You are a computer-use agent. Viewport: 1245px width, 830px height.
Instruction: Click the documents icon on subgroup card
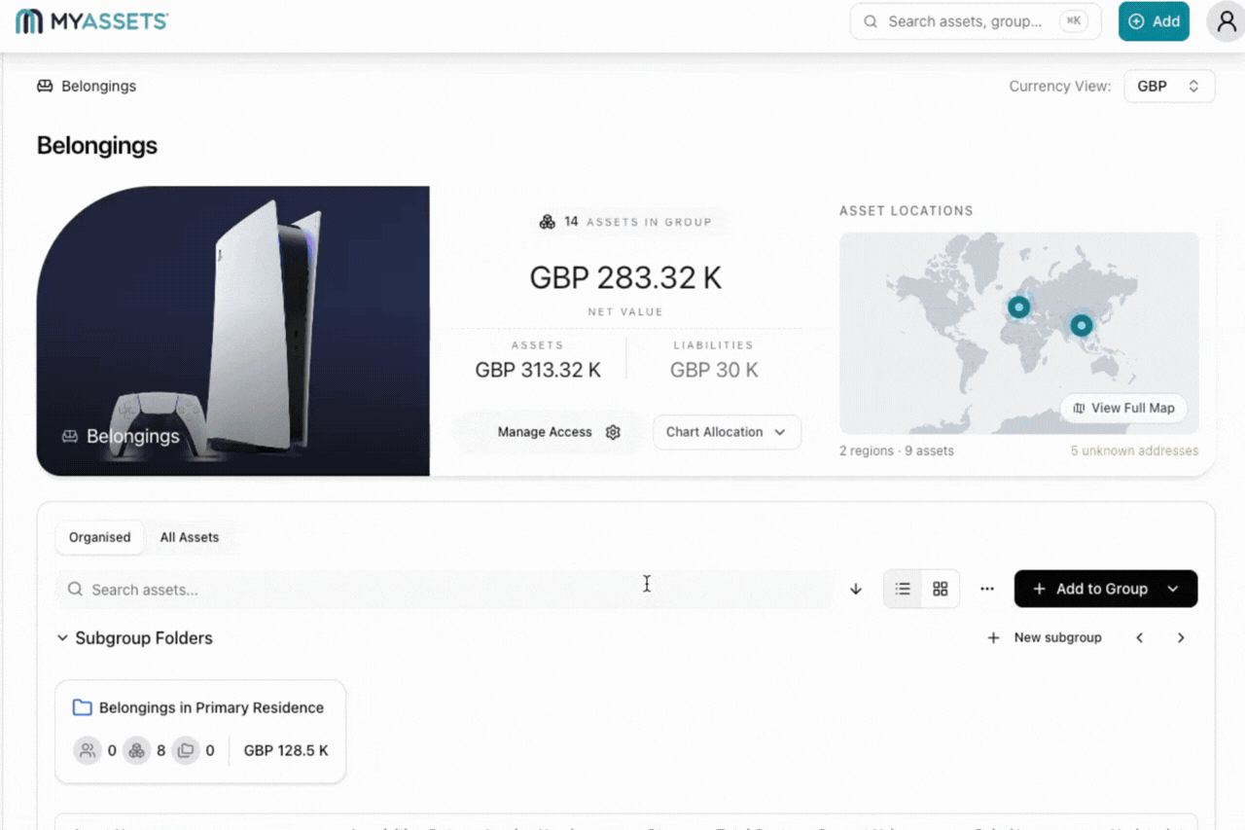click(186, 750)
